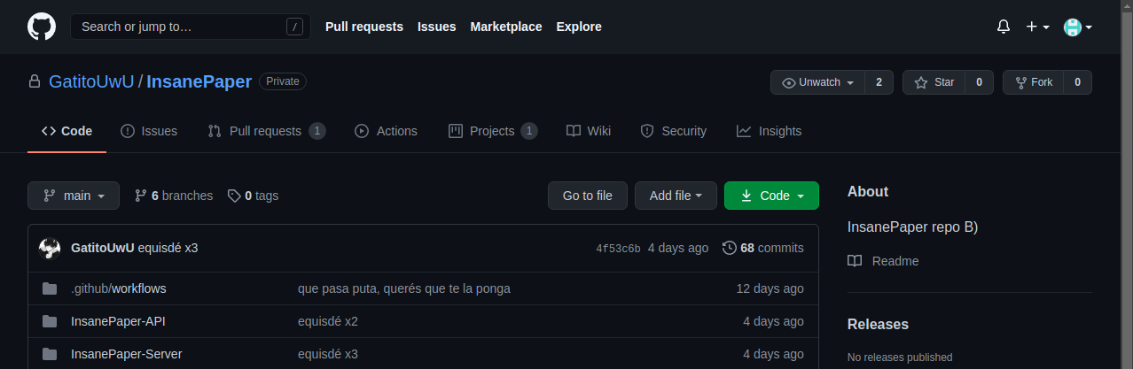Click the .github folder icon

tap(50, 288)
